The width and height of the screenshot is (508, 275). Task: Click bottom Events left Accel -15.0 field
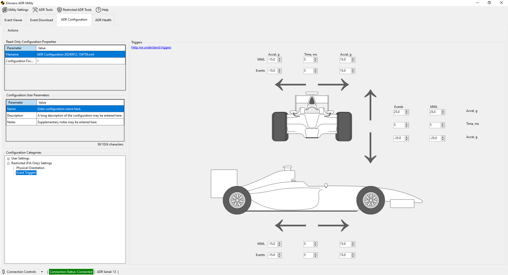click(273, 255)
